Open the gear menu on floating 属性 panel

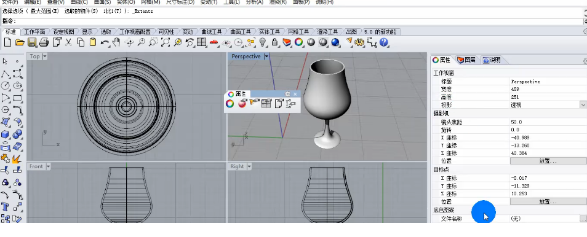[287, 94]
